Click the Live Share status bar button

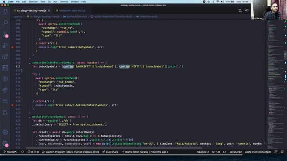(x=110, y=152)
